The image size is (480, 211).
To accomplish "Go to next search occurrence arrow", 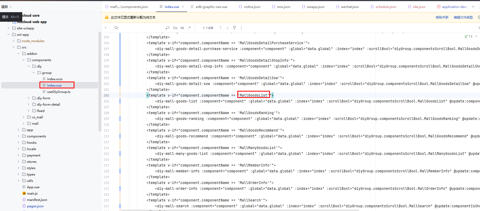I will pos(228,28).
